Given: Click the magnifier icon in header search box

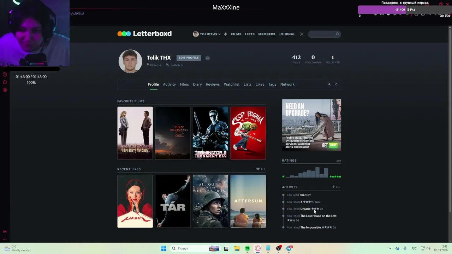Looking at the screenshot, I should click(x=337, y=34).
